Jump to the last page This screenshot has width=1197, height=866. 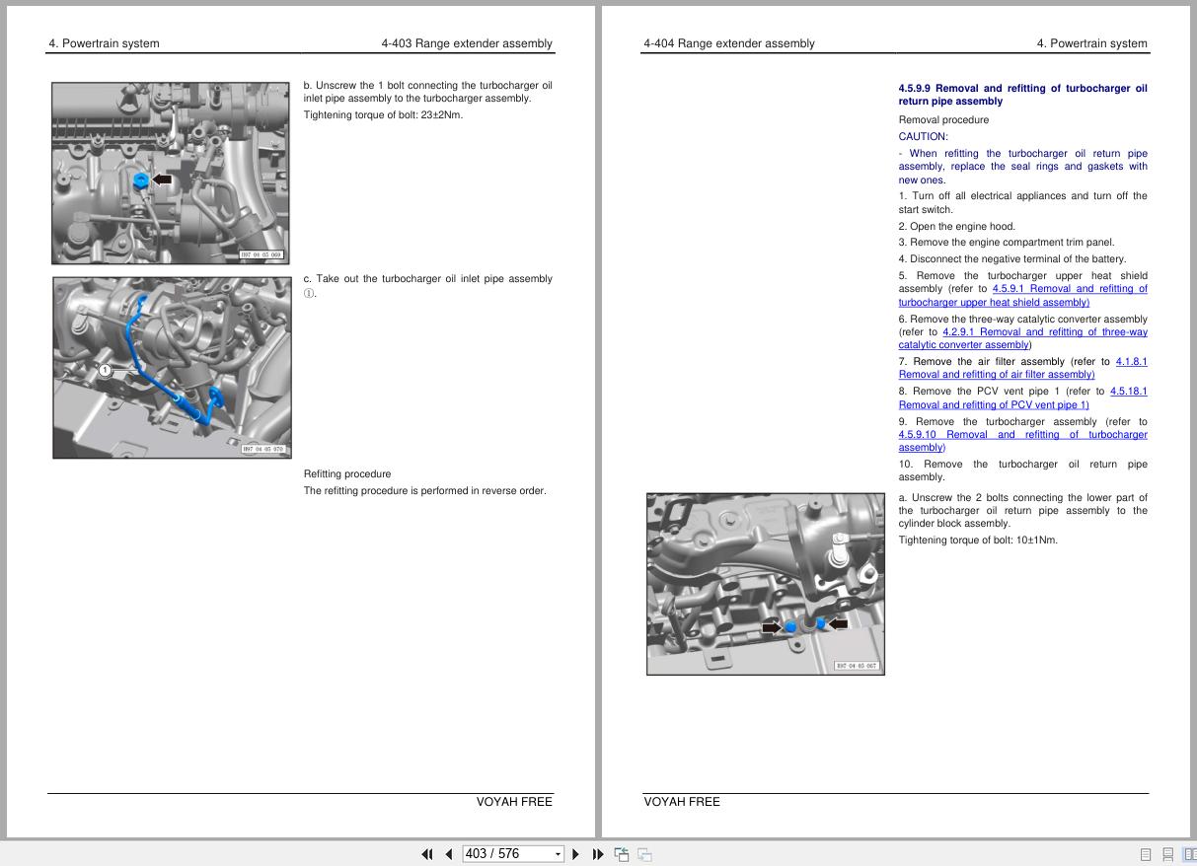pos(598,854)
